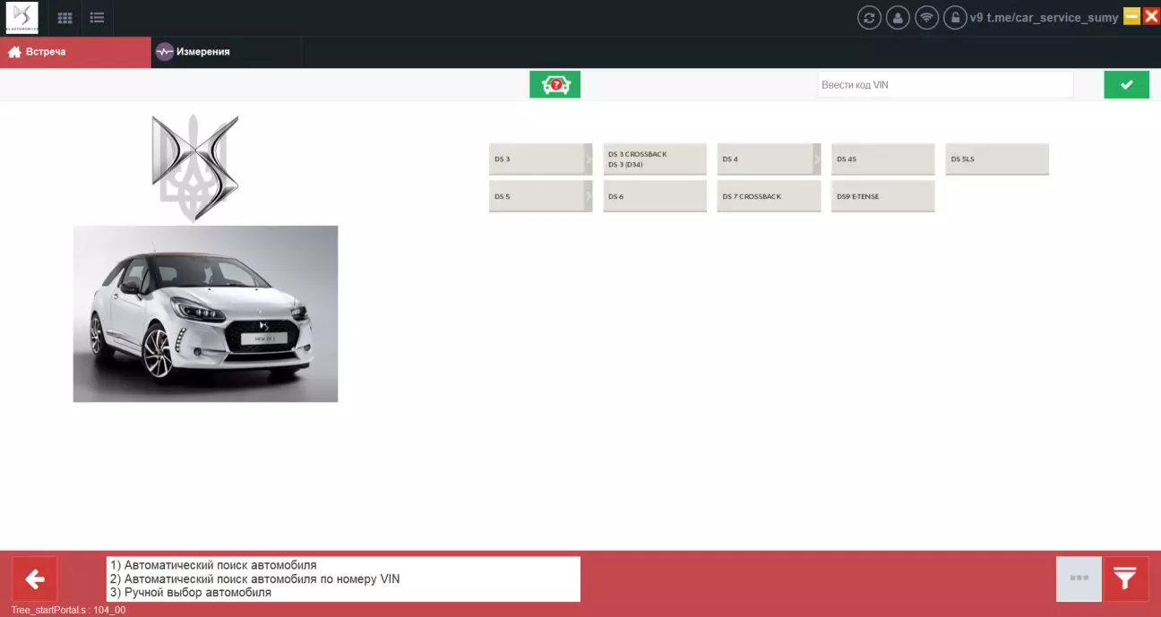This screenshot has width=1161, height=617.
Task: Select the DS 5 model button
Action: [536, 196]
